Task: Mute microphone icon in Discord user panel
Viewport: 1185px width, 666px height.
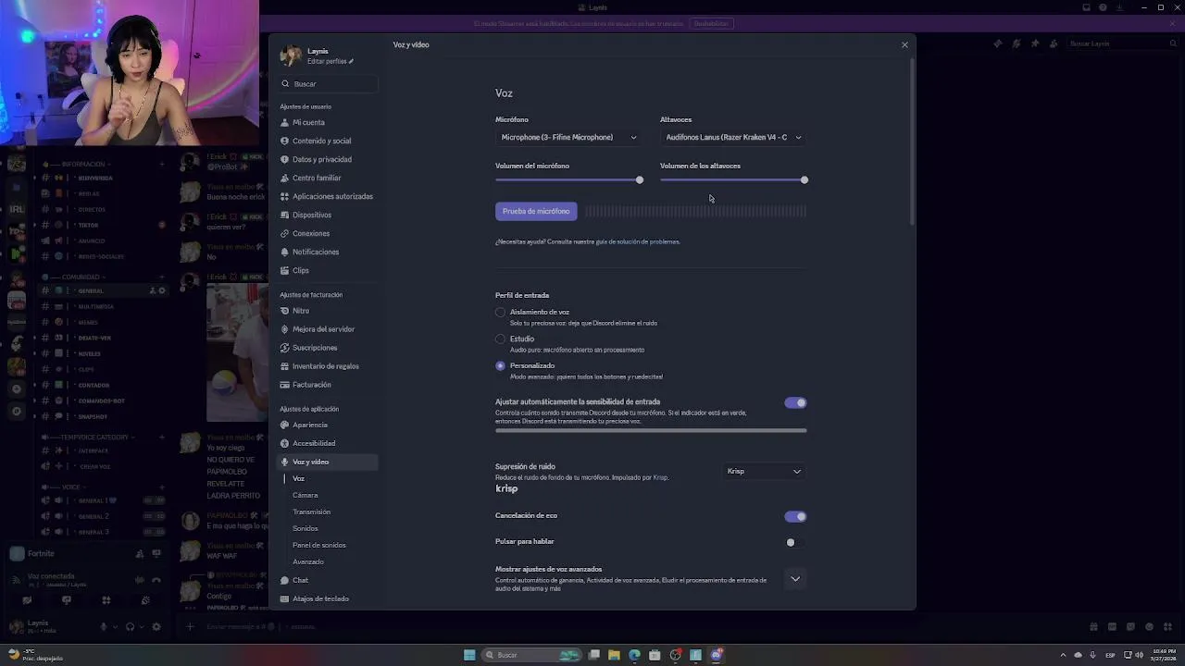Action: [x=104, y=626]
